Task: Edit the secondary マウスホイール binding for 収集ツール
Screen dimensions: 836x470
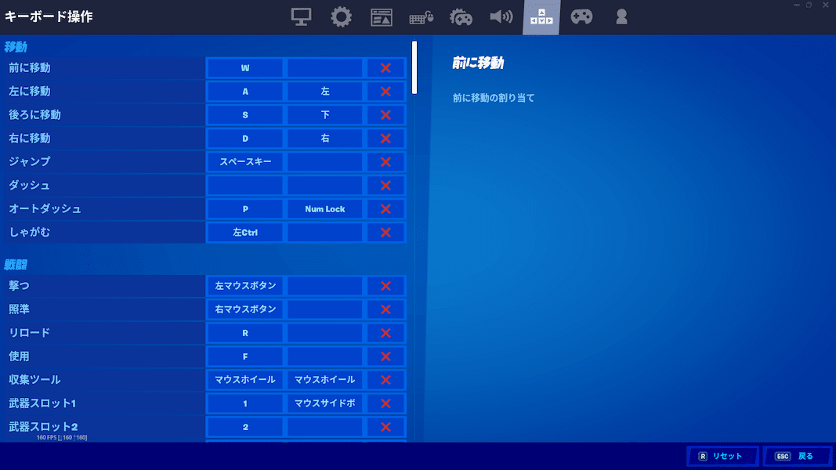Action: click(x=325, y=380)
